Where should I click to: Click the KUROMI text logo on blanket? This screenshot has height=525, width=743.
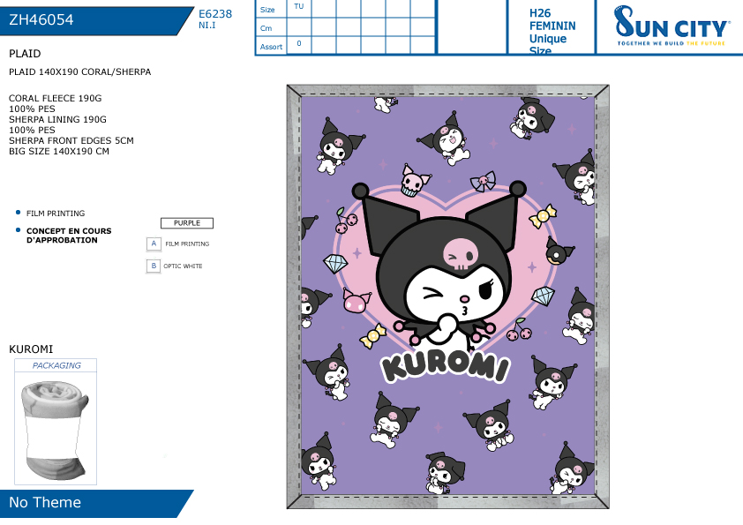(x=446, y=366)
